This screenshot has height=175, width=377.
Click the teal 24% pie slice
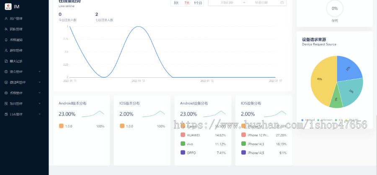point(351,92)
